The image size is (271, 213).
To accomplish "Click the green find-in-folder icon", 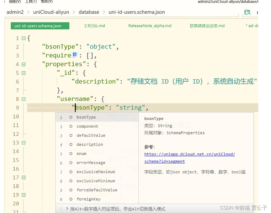I will [x=248, y=12].
